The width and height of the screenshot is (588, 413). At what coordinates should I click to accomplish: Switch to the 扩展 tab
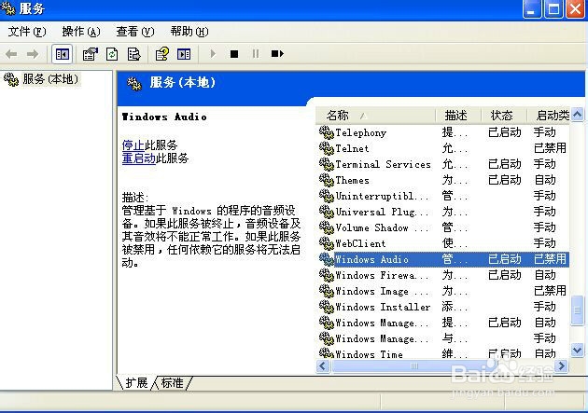[x=136, y=382]
